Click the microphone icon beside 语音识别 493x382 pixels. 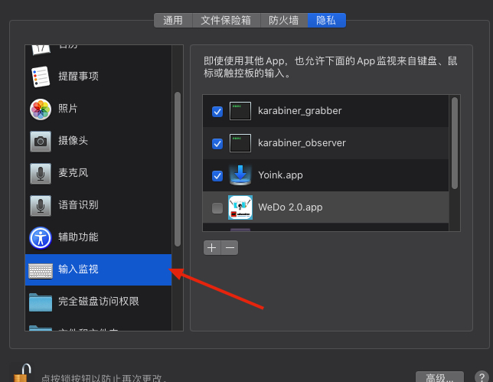coord(41,206)
